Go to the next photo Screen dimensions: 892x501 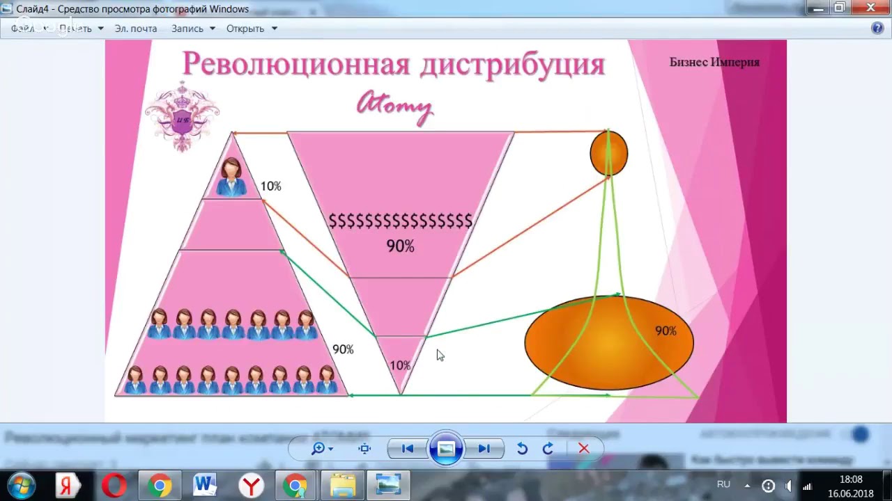coord(484,449)
